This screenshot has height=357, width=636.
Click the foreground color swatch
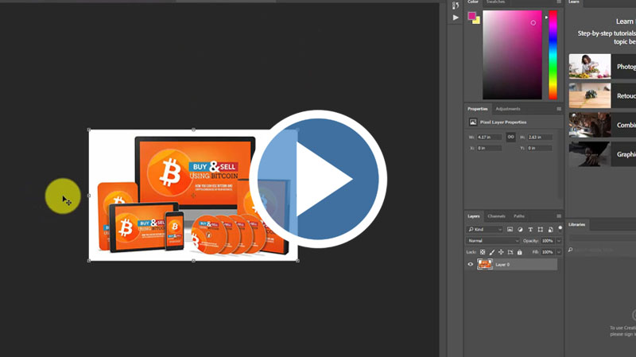[x=471, y=15]
